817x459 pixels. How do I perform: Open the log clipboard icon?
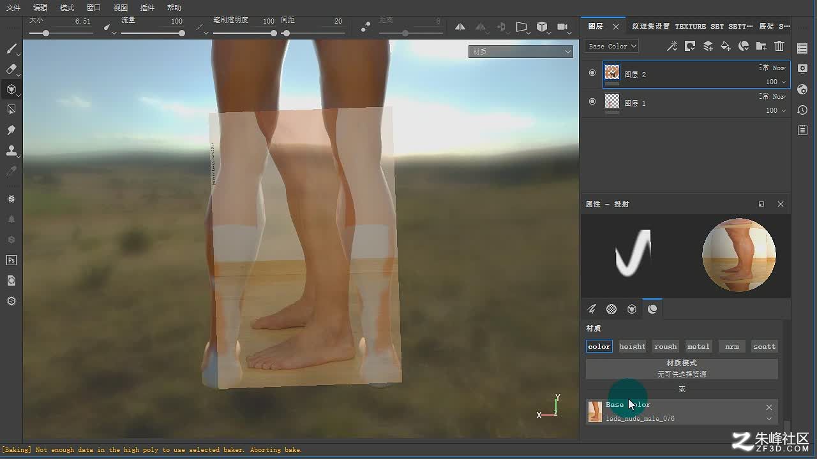[802, 130]
